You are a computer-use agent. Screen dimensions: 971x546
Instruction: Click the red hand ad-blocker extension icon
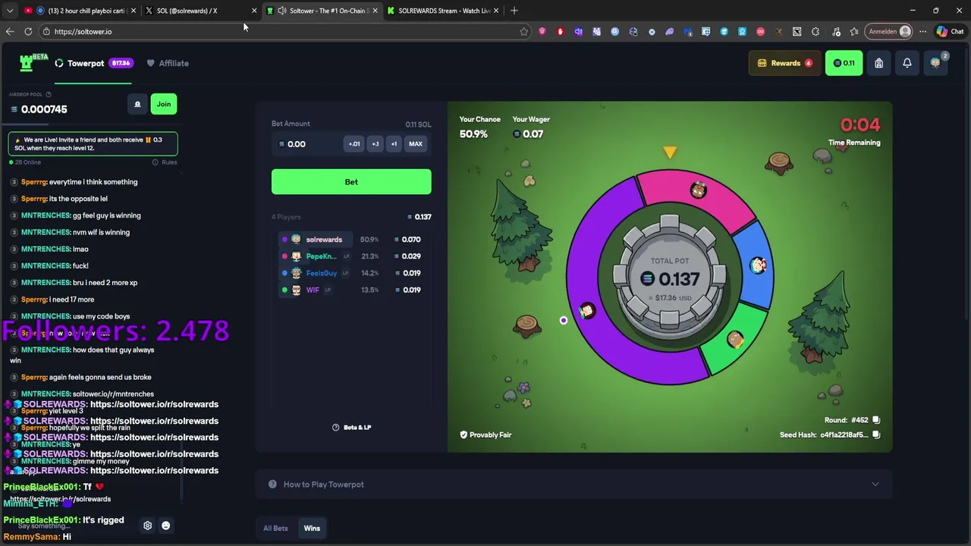pos(560,31)
